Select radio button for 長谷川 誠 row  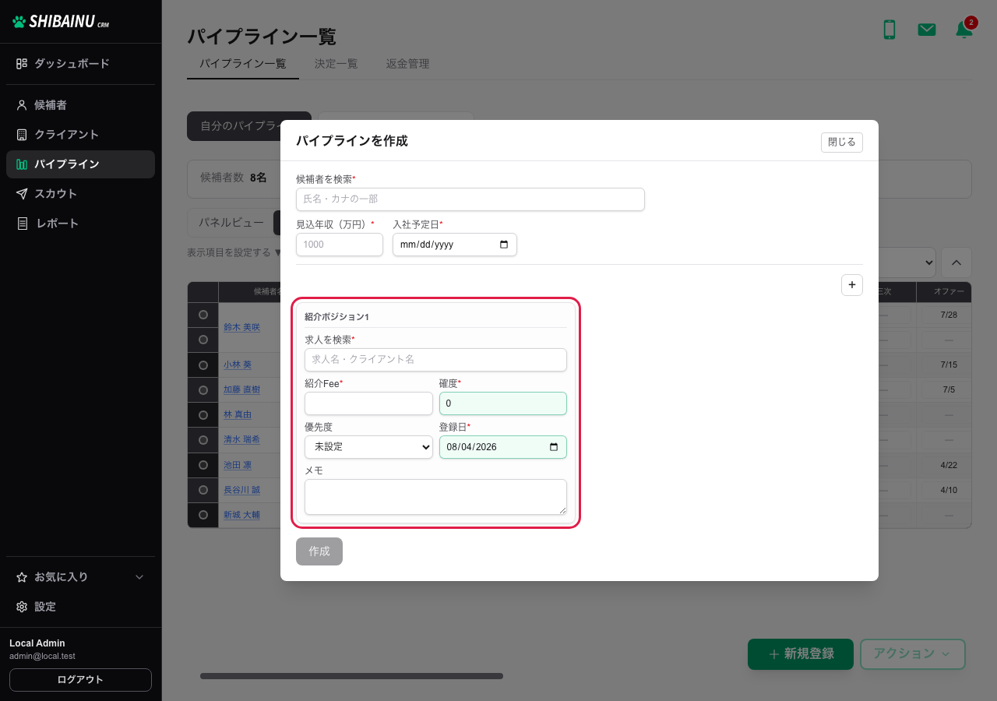(203, 490)
